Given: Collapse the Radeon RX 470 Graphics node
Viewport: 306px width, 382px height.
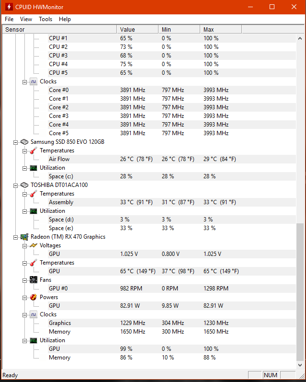Looking at the screenshot, I should coord(16,237).
